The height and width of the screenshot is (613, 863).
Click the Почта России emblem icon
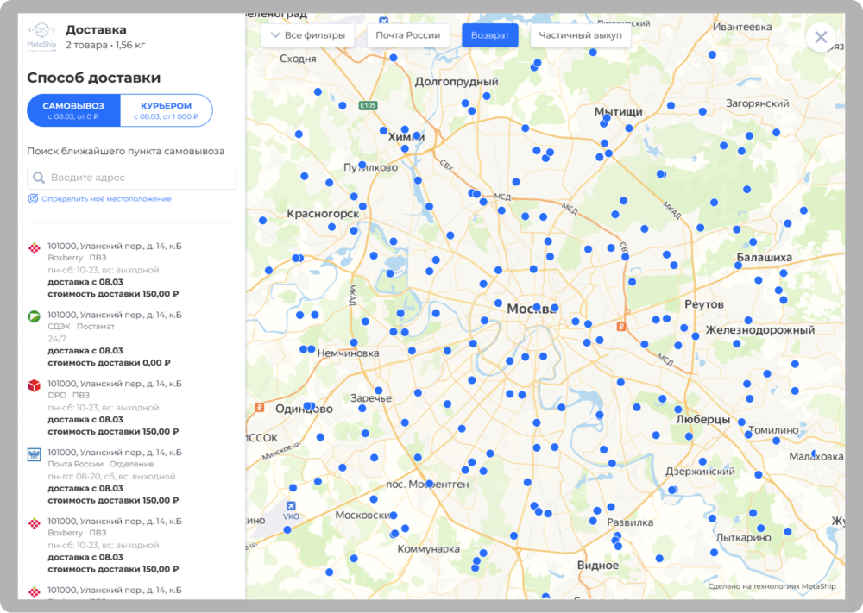point(35,454)
